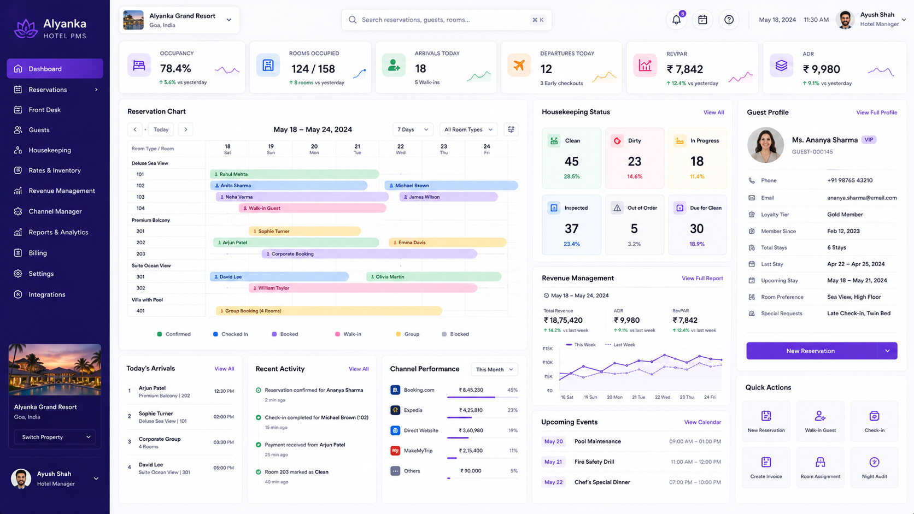Click the Clean status card icon
This screenshot has width=914, height=514.
click(x=554, y=141)
